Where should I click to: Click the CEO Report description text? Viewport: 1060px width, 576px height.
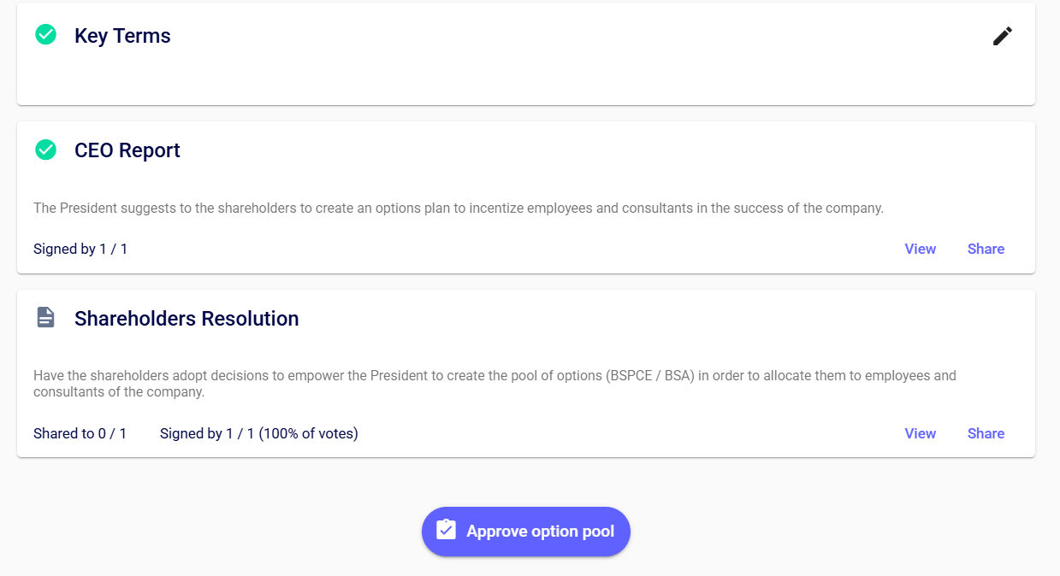(x=458, y=208)
